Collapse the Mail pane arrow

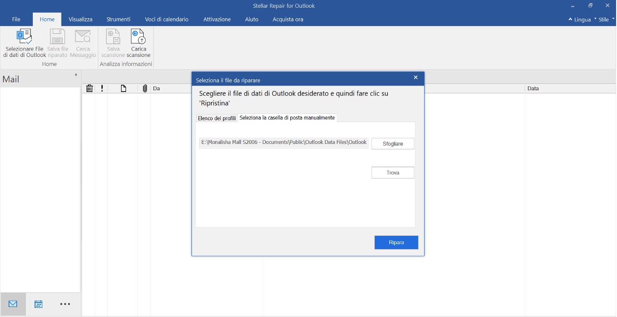pos(76,75)
